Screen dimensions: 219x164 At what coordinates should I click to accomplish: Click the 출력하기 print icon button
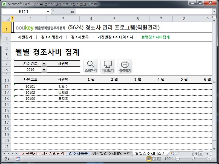click(x=125, y=66)
